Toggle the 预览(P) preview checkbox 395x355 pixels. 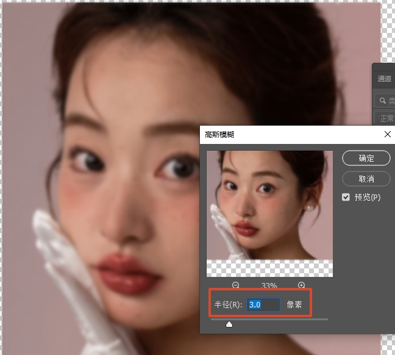coord(346,197)
